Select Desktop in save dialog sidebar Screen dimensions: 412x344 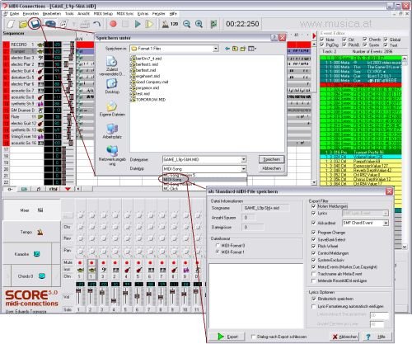pyautogui.click(x=112, y=87)
